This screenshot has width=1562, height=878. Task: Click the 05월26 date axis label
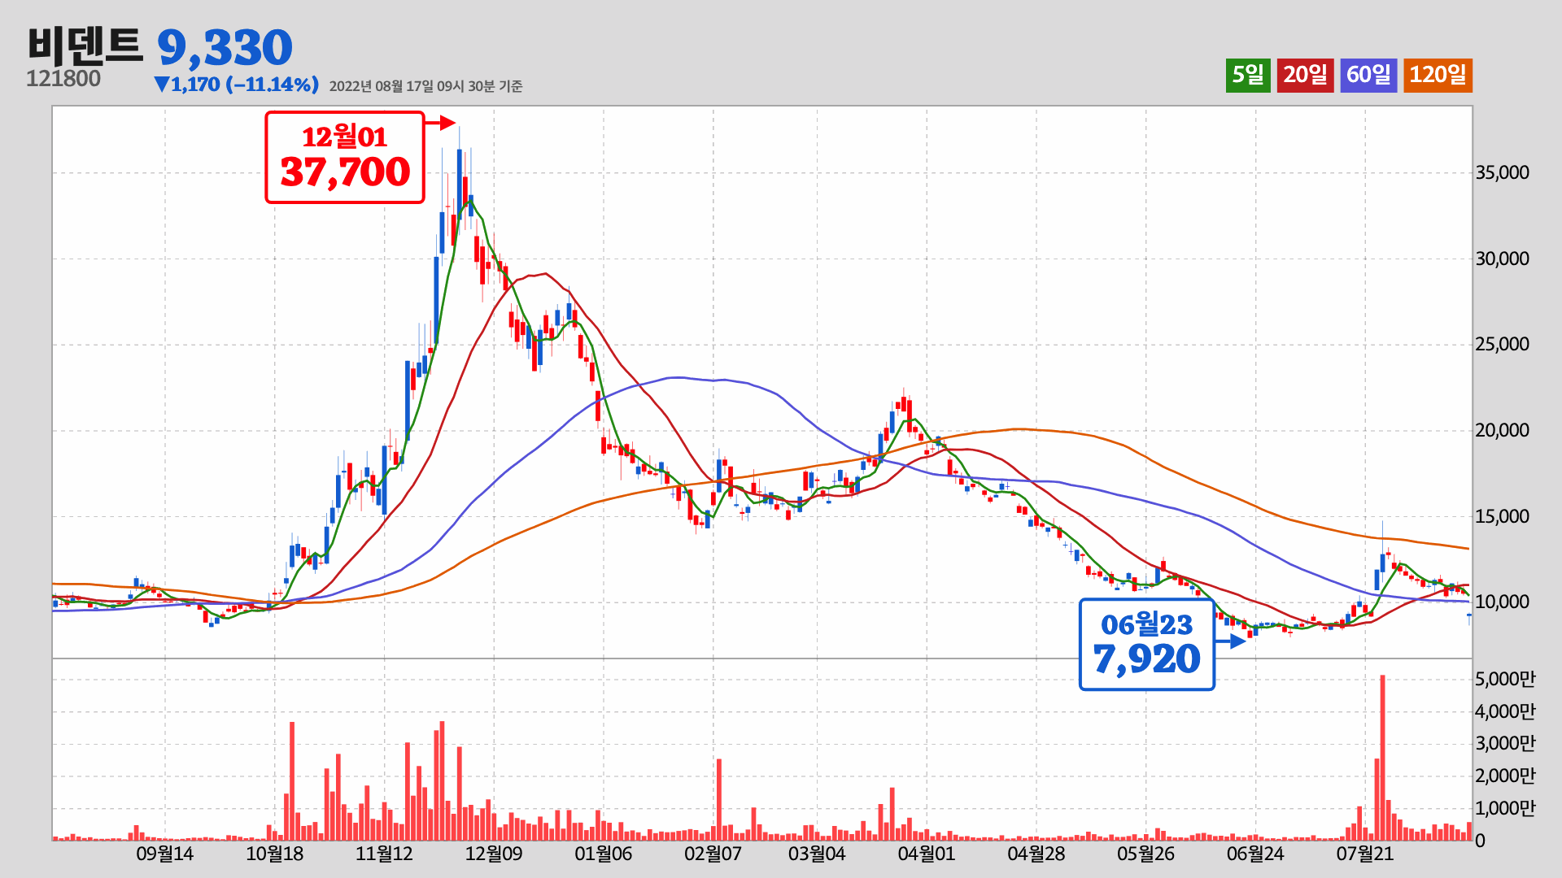[1145, 854]
